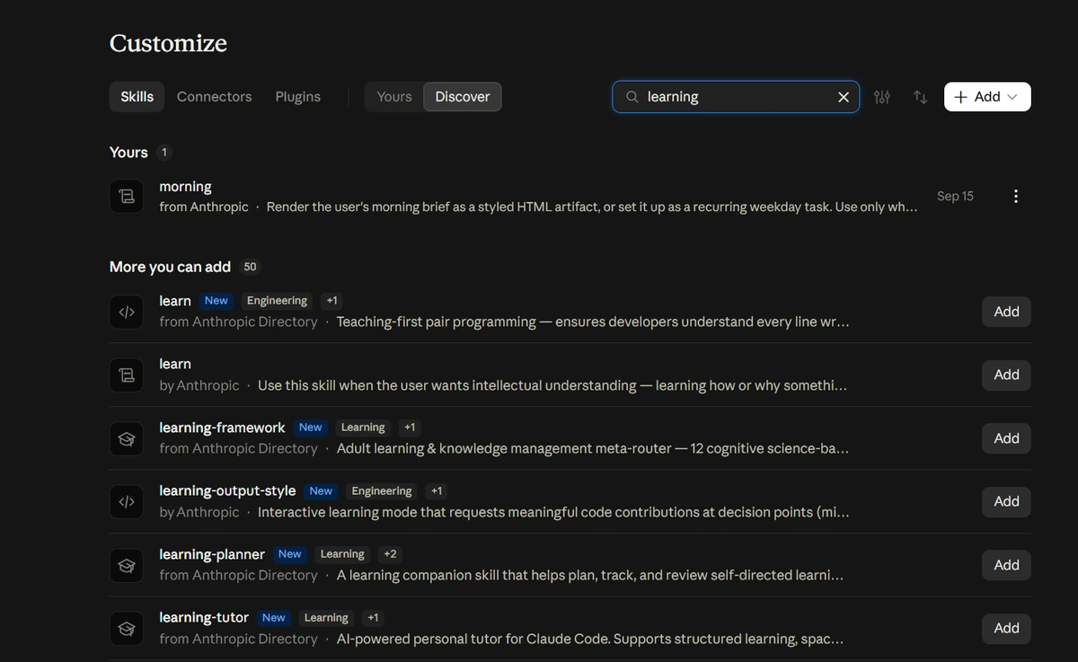
Task: Switch to the Skills tab
Action: 137,97
